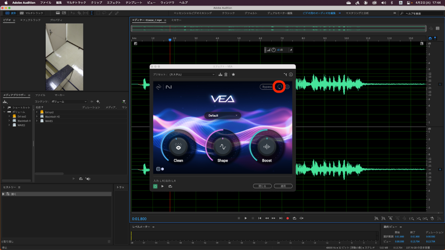Stop playback in transport bar
This screenshot has width=445, height=250.
pos(239,218)
